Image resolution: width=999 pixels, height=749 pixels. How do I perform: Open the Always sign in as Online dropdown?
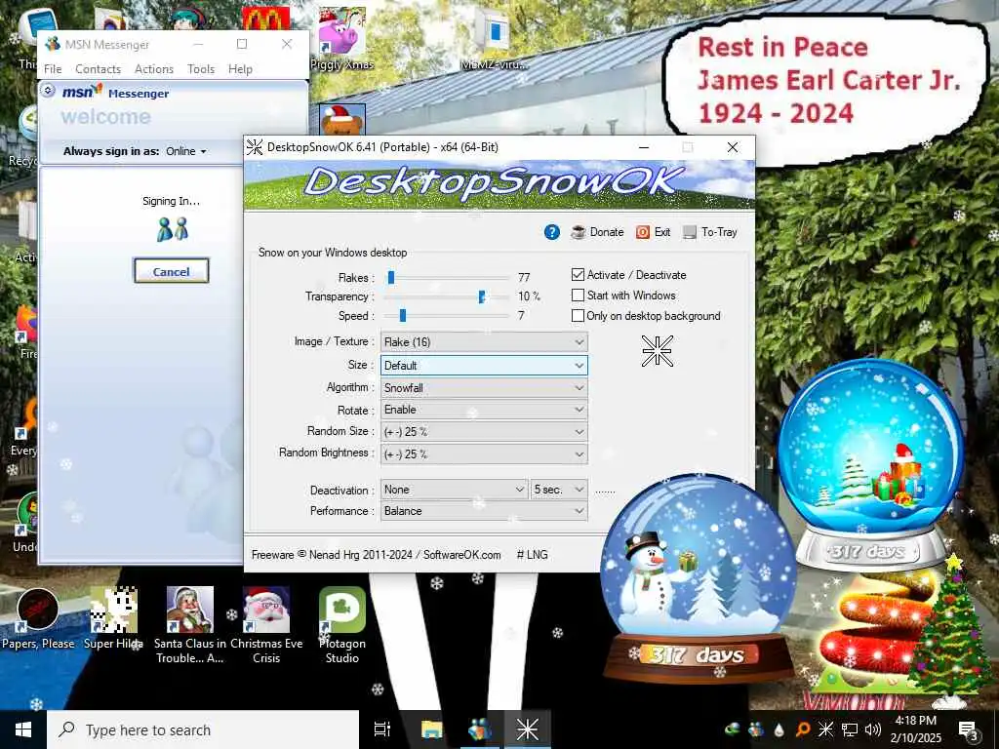coord(186,151)
